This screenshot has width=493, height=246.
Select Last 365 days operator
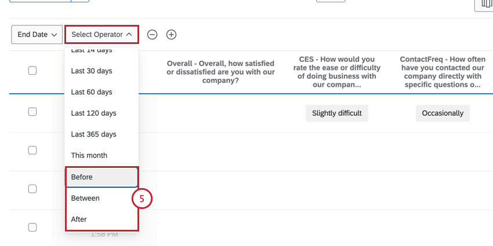pos(101,134)
